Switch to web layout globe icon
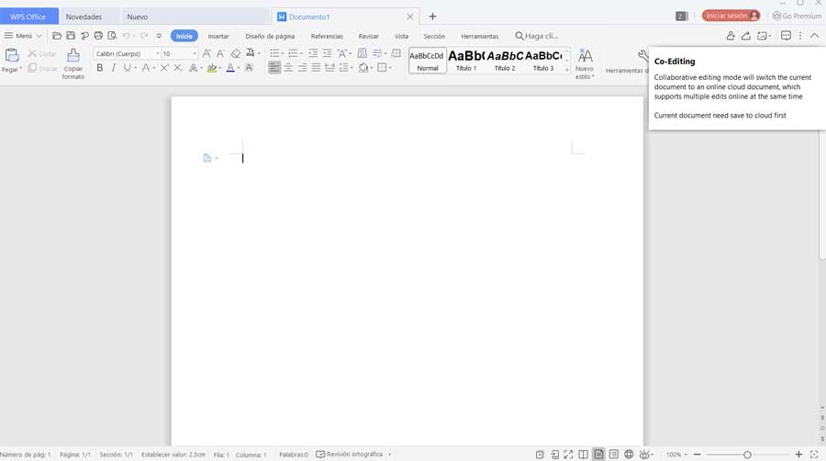 (629, 455)
